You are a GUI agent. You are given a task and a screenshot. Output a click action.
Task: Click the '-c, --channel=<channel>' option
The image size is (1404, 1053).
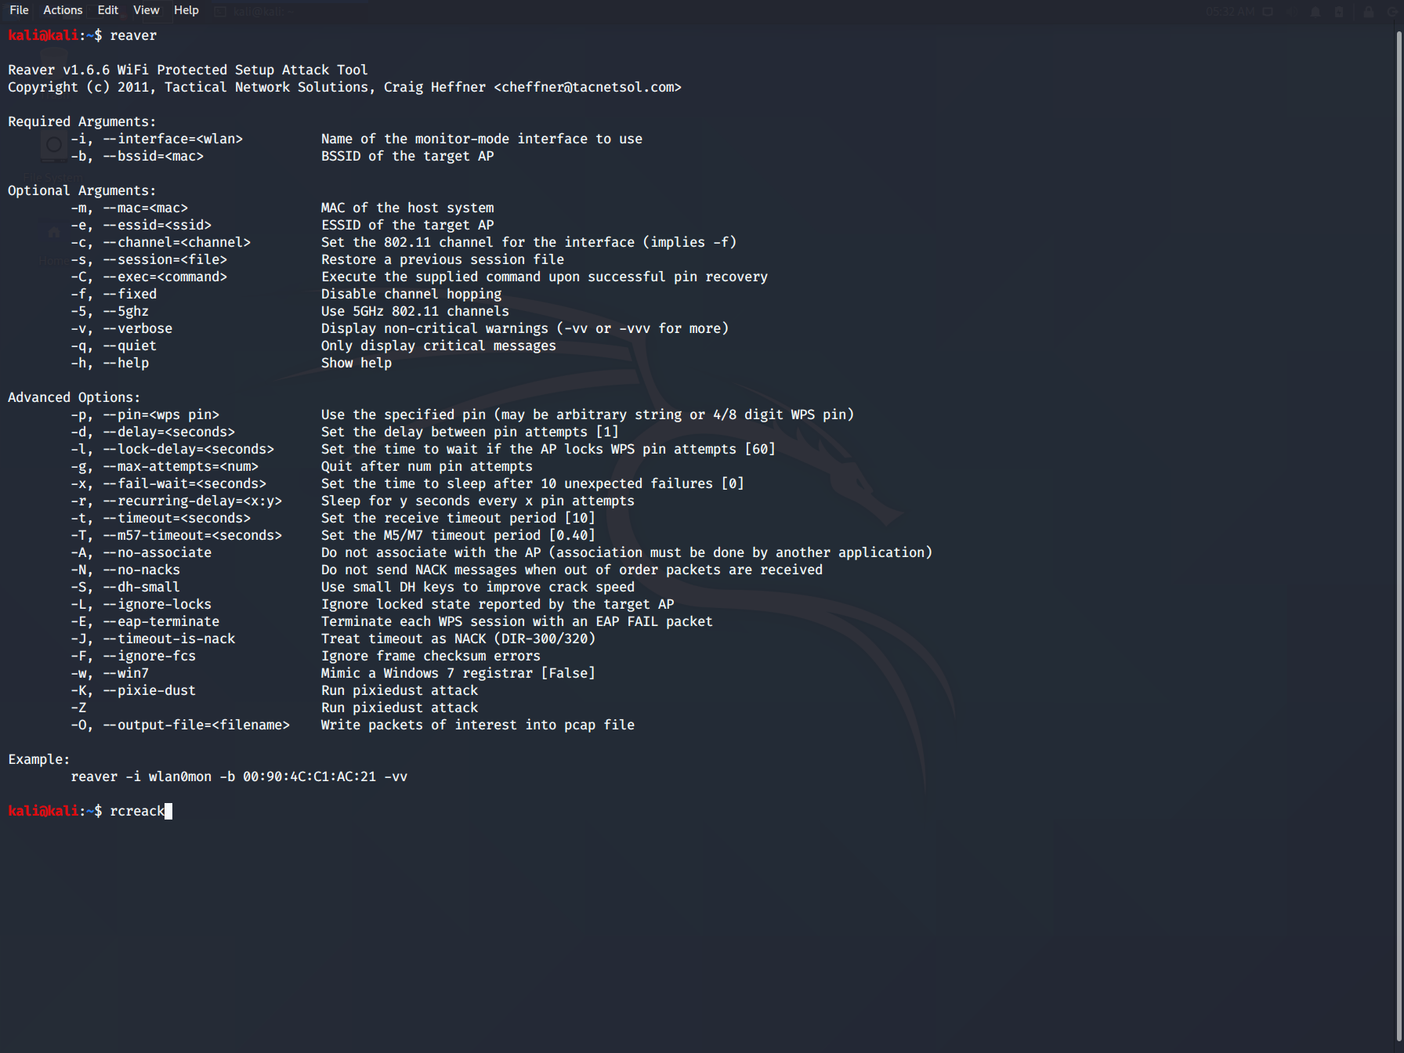click(161, 242)
